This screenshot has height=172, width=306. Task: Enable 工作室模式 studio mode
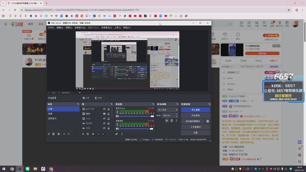[x=195, y=127]
